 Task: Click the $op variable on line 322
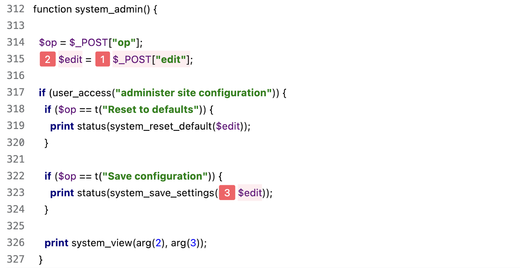coord(67,176)
